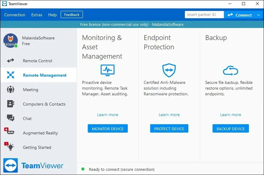
Task: Follow Learn more under Endpoint Protection
Action: click(169, 115)
